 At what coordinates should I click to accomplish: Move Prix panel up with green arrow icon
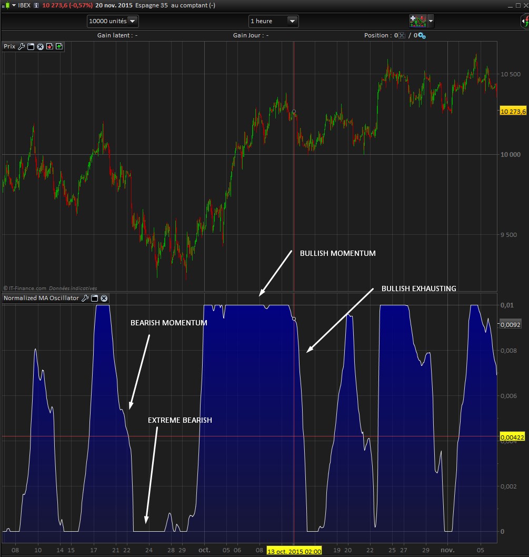[59, 46]
